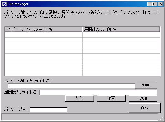Focus the パッケージ名 text box
The image size is (165, 122).
pyautogui.click(x=49, y=110)
